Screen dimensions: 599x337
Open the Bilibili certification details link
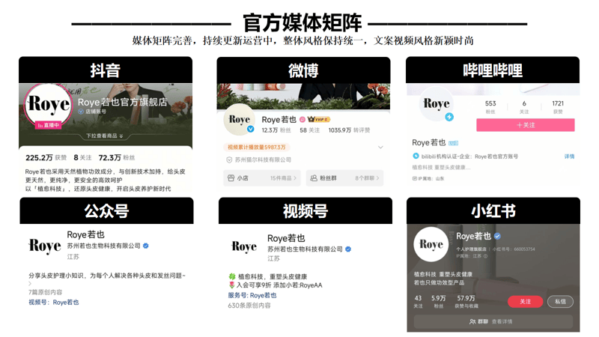[x=569, y=157]
